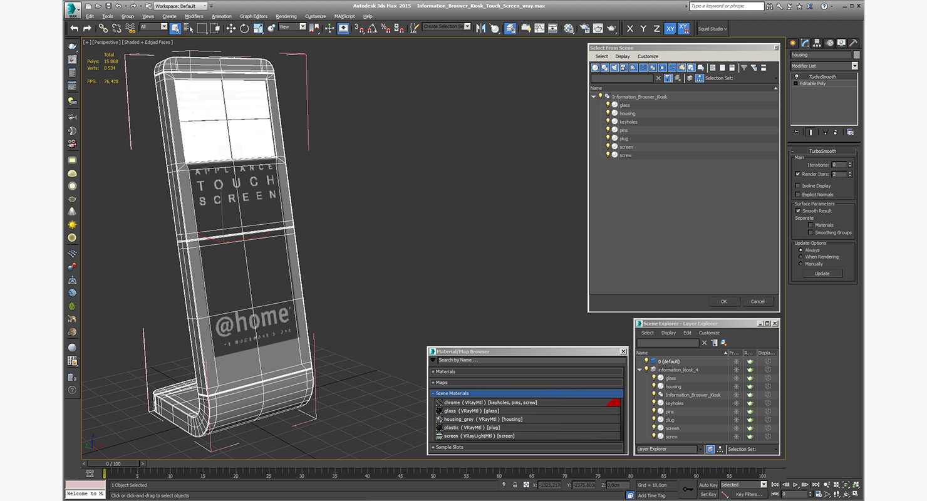Screen dimensions: 927x501
Task: Select the When Rendering update option
Action: pyautogui.click(x=800, y=257)
